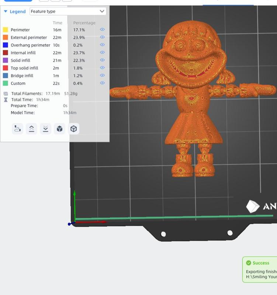Select the solid cube view icon
This screenshot has width=277, height=295.
59,129
